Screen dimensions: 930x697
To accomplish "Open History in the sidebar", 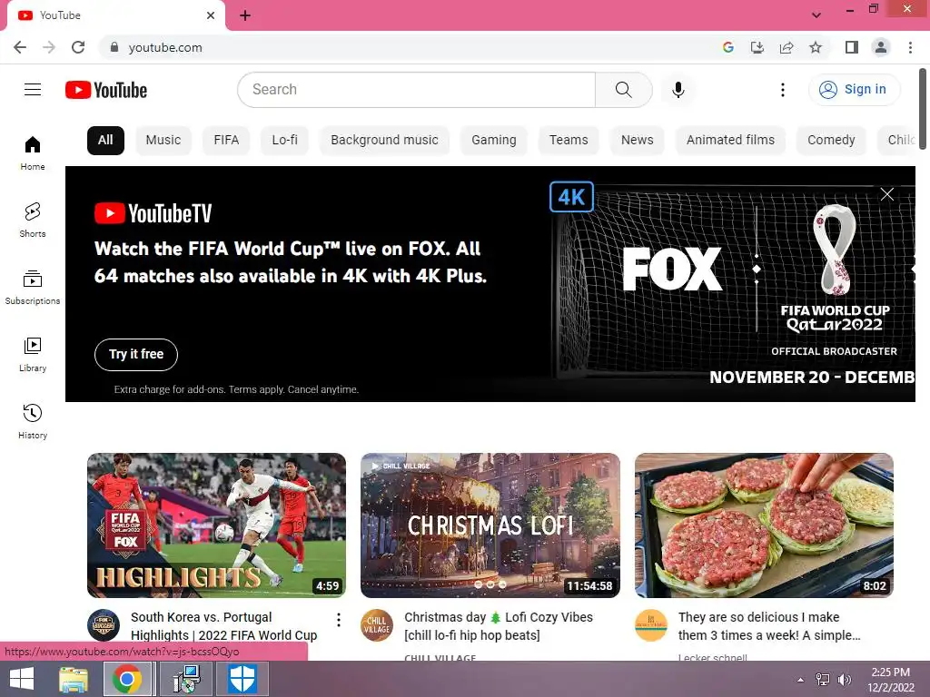I will coord(33,421).
